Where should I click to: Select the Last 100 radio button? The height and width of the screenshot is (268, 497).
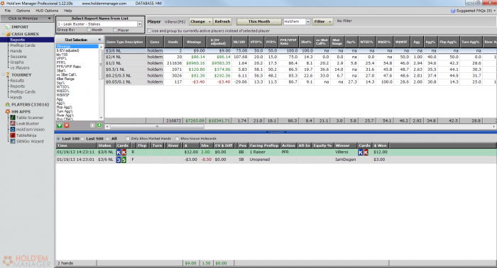point(58,138)
